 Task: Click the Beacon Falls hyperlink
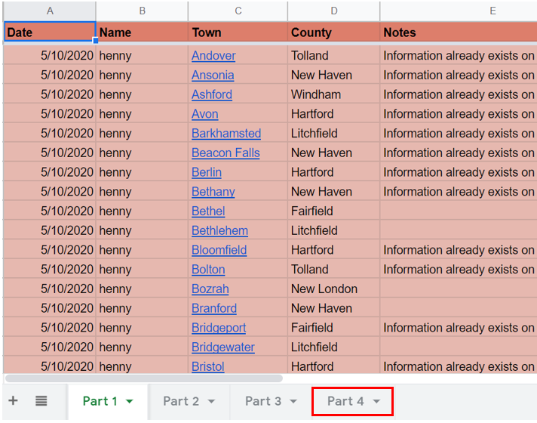226,153
